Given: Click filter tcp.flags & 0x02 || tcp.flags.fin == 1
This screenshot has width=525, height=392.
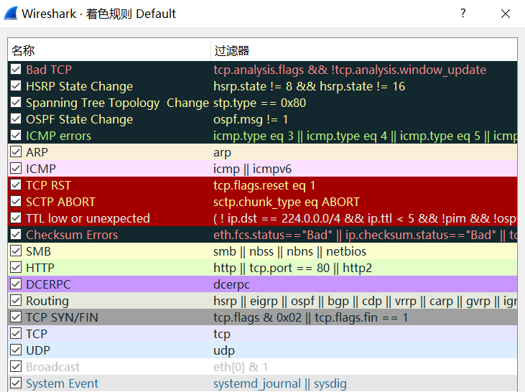Looking at the screenshot, I should click(311, 317).
